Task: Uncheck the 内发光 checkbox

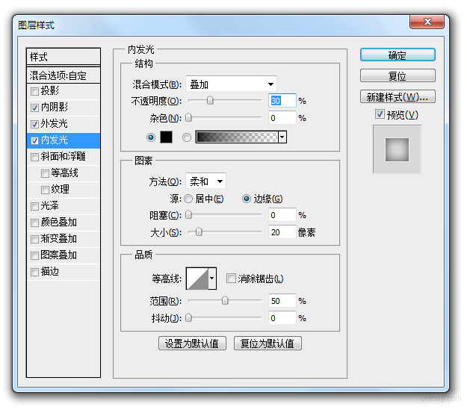Action: click(x=34, y=140)
